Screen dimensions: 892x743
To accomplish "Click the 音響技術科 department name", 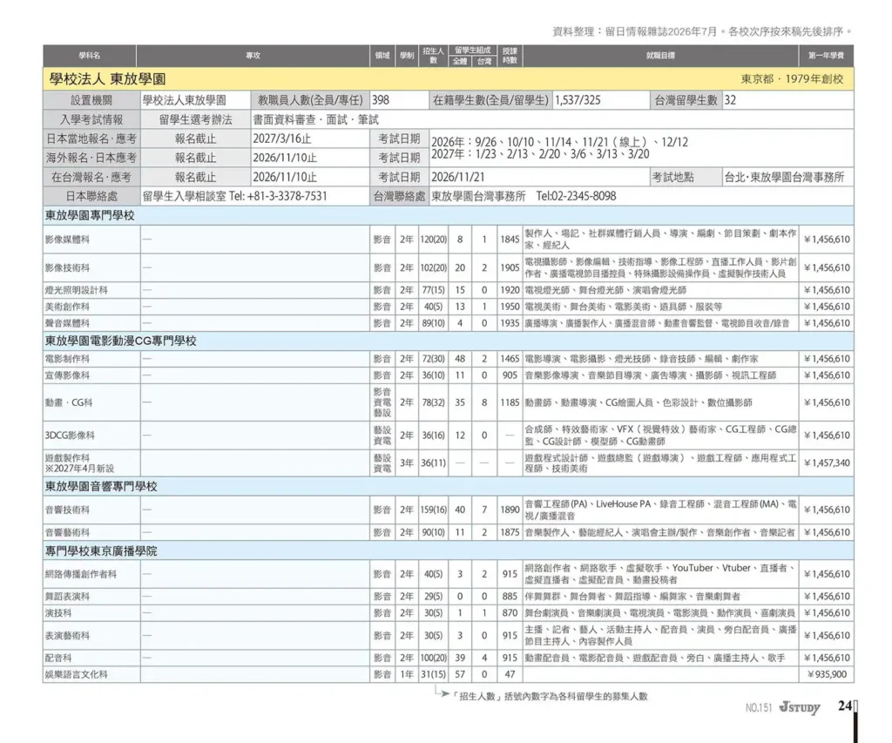I will coord(67,510).
